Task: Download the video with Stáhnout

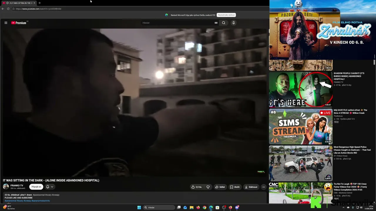Action: pyautogui.click(x=251, y=187)
